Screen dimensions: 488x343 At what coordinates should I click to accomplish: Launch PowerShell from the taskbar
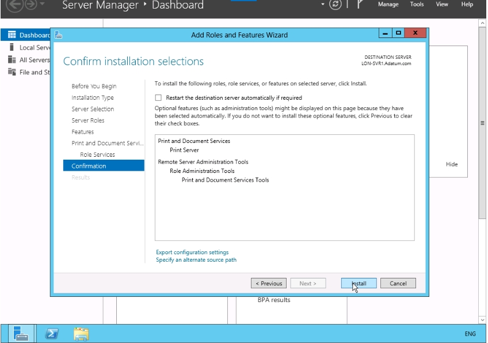[52, 334]
